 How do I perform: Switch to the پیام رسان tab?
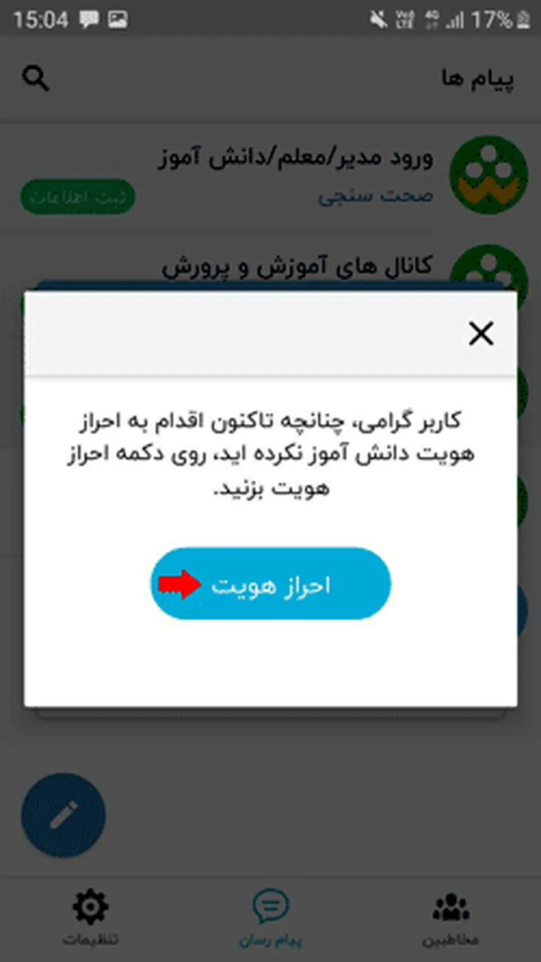[270, 917]
